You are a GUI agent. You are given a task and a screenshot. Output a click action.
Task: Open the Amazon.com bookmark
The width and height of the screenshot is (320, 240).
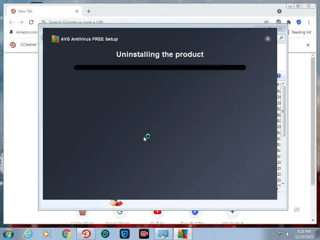tap(23, 32)
